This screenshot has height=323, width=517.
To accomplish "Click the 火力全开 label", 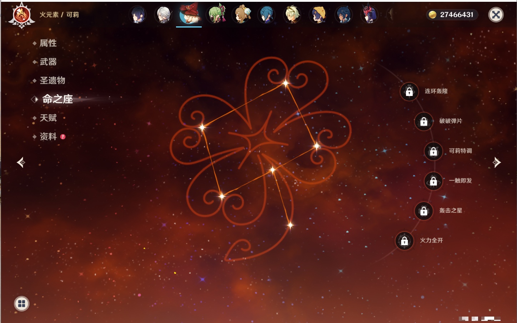I will 431,241.
